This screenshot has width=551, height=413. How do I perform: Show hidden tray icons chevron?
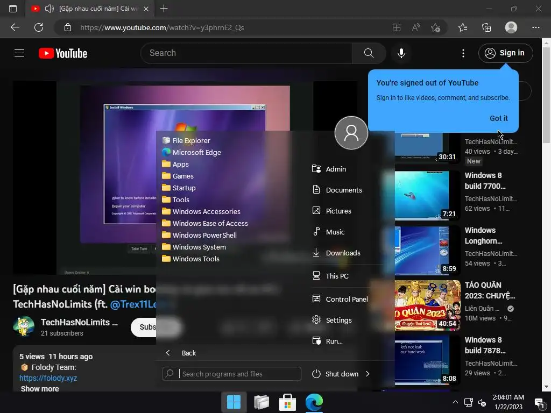click(x=455, y=402)
